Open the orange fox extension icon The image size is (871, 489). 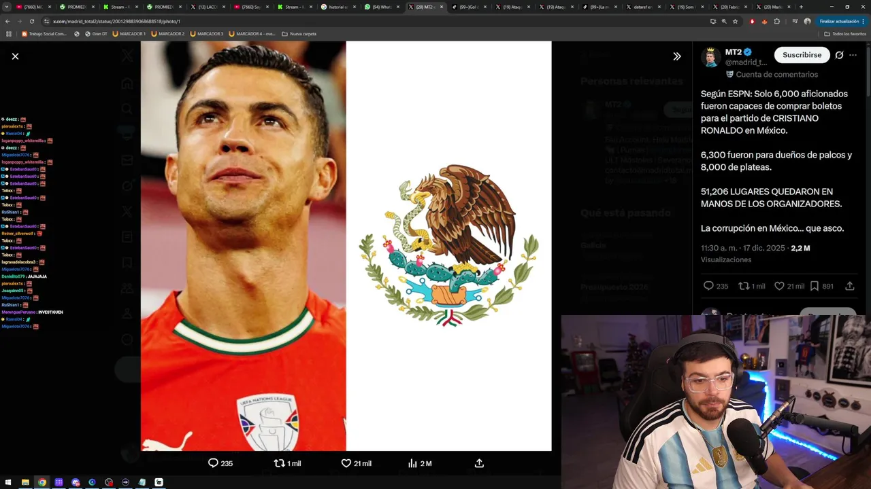pyautogui.click(x=764, y=21)
